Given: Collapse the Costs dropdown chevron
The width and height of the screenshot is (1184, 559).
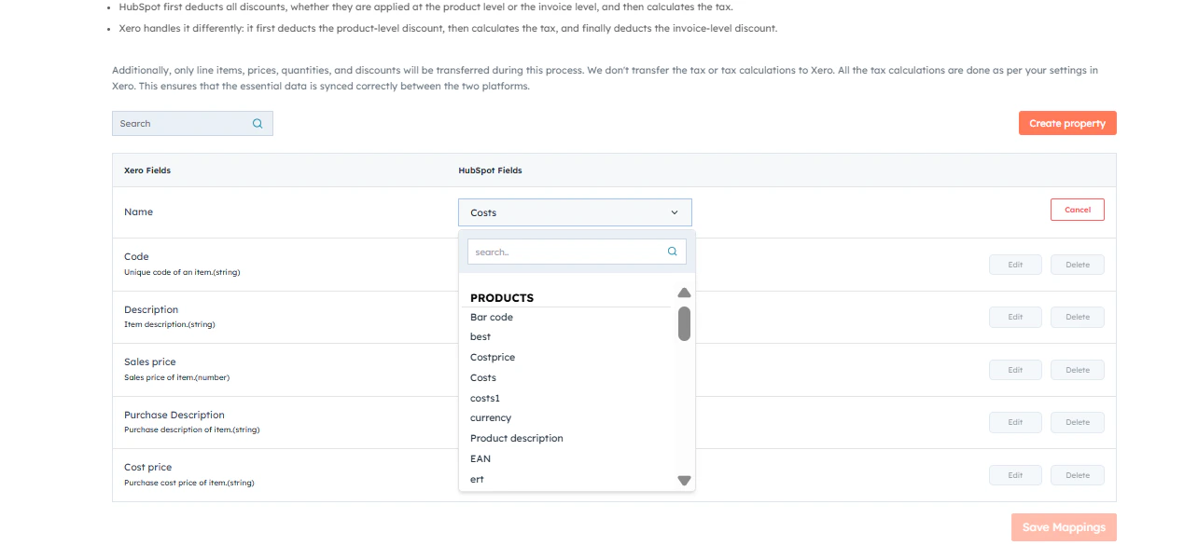Looking at the screenshot, I should 675,212.
